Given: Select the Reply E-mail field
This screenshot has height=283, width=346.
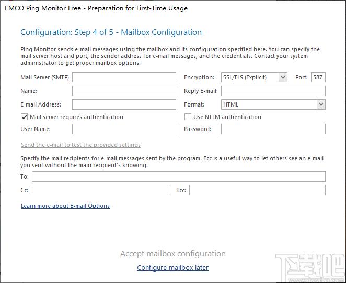Looking at the screenshot, I should click(x=273, y=91).
